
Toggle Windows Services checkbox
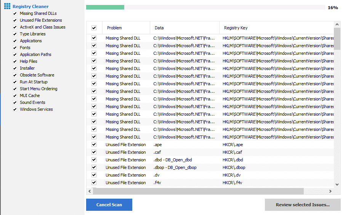tap(15, 109)
